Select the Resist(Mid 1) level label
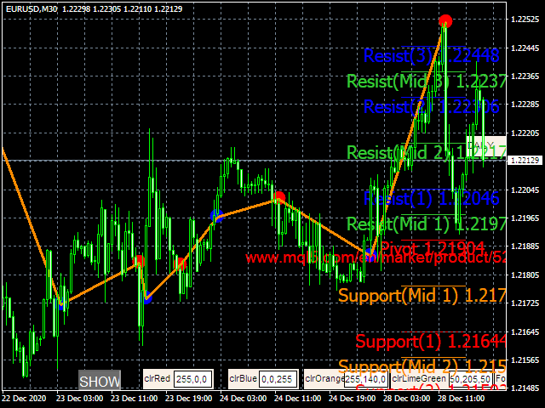Viewport: 545px width, 408px height. point(427,224)
